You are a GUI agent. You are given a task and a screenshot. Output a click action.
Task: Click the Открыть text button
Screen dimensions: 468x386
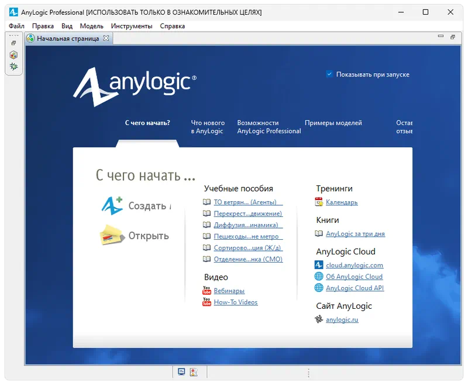pos(149,235)
